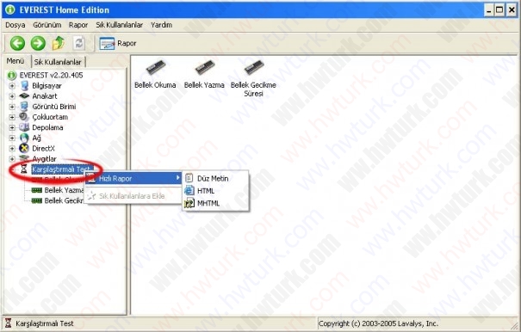521x332 pixels.
Task: Minimize the EVEREST Home Edition window
Action: coord(488,10)
